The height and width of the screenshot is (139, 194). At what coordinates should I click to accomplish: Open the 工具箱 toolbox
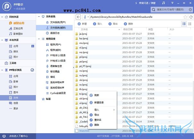(10, 63)
